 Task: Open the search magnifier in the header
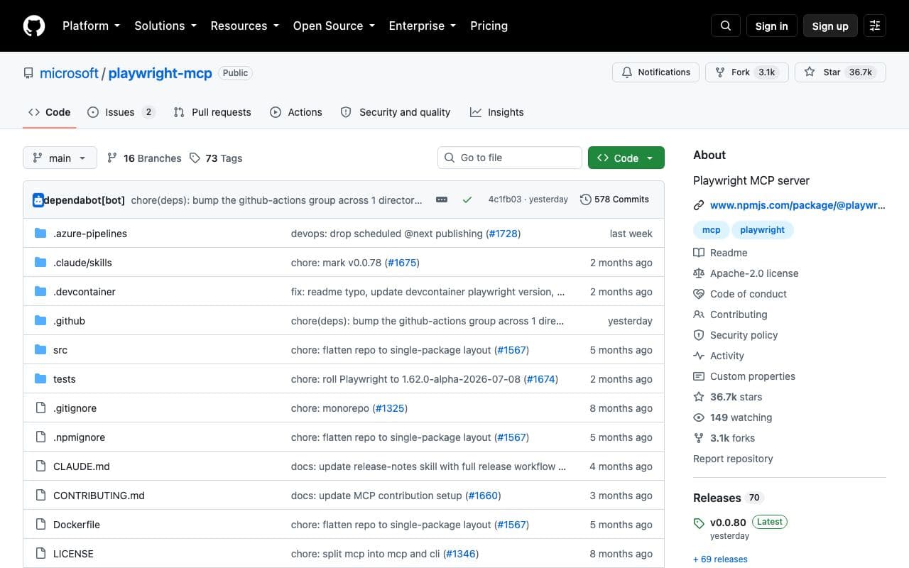(x=725, y=26)
